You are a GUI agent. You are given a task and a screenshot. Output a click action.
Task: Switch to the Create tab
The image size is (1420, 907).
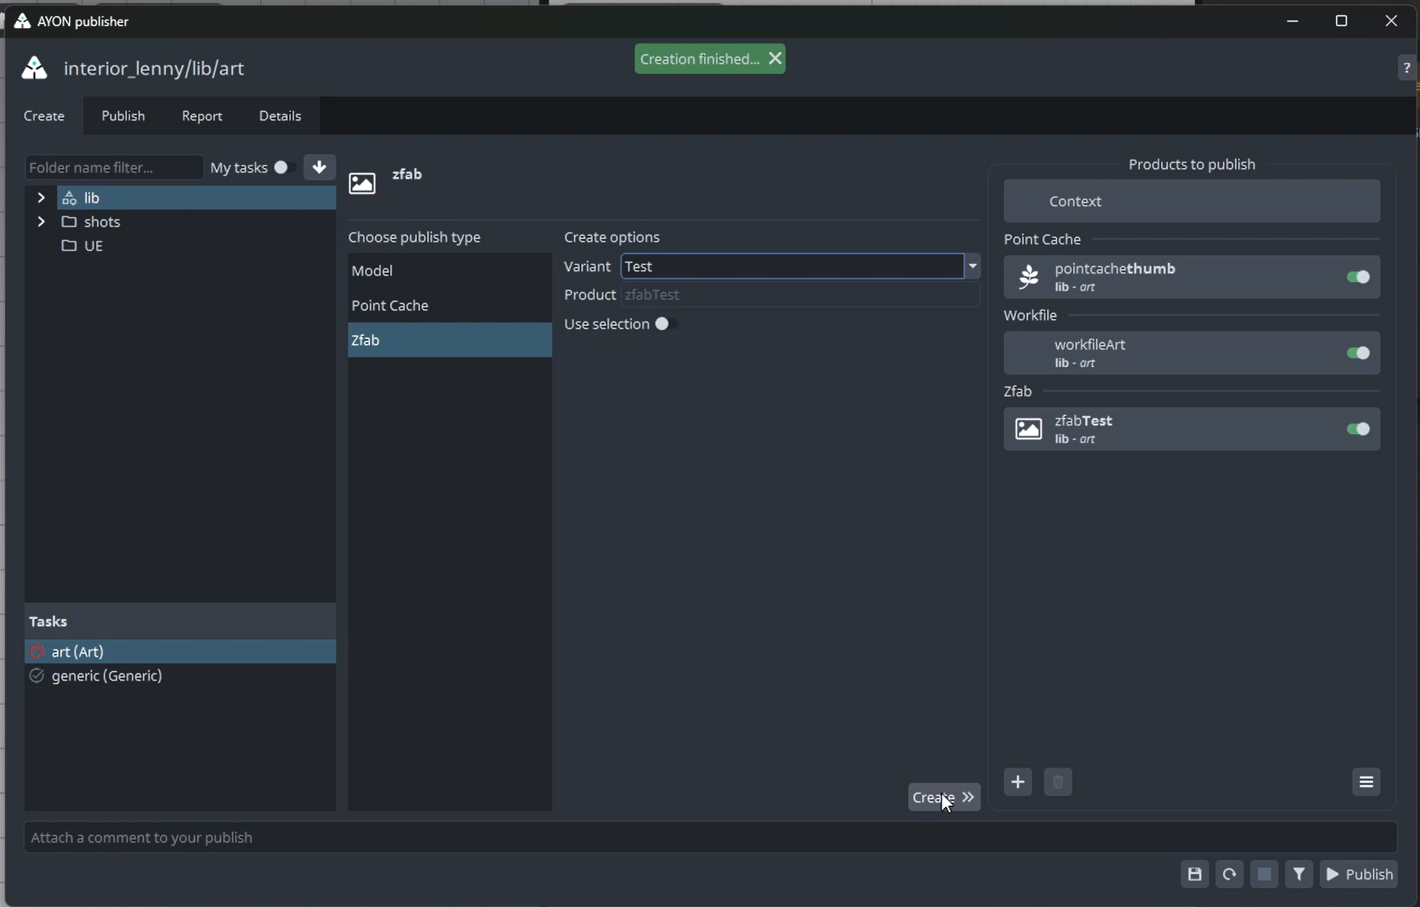(44, 116)
